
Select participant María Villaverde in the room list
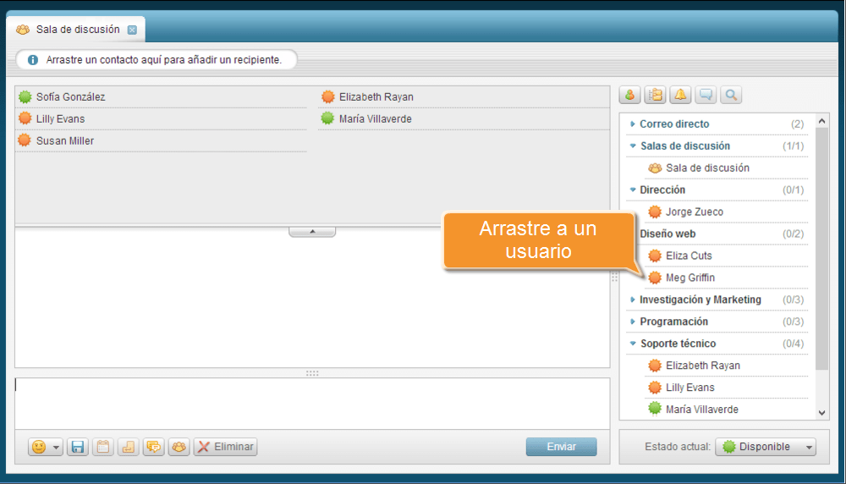click(x=375, y=118)
